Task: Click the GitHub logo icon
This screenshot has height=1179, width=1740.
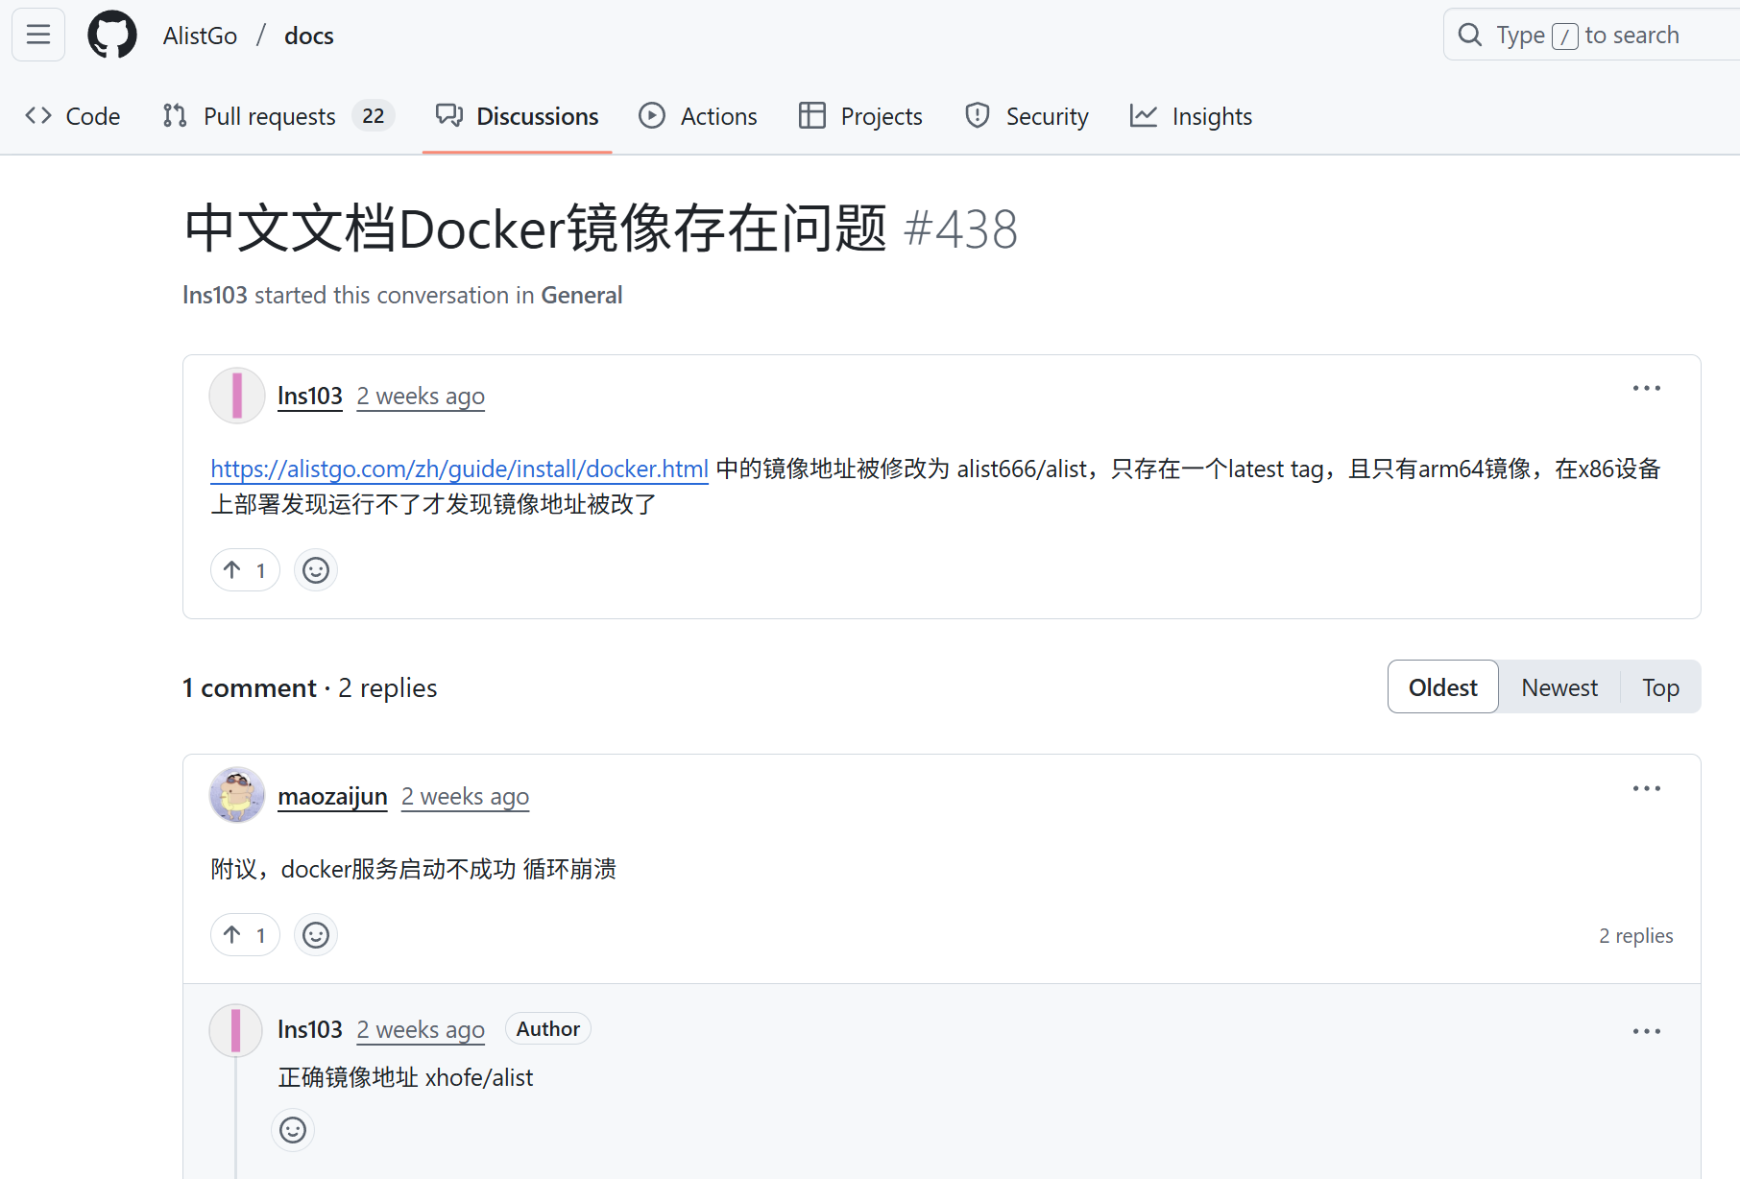Action: point(112,36)
